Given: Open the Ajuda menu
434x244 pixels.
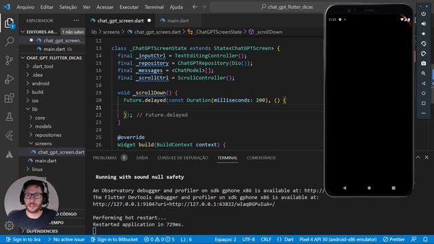Looking at the screenshot, I should tap(176, 7).
